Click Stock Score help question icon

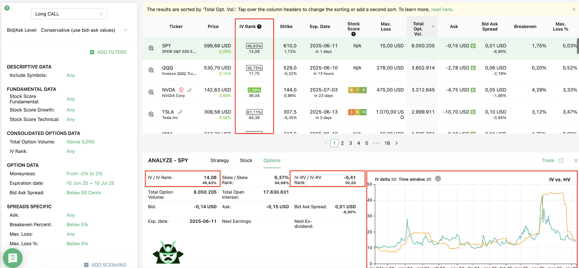point(353,34)
